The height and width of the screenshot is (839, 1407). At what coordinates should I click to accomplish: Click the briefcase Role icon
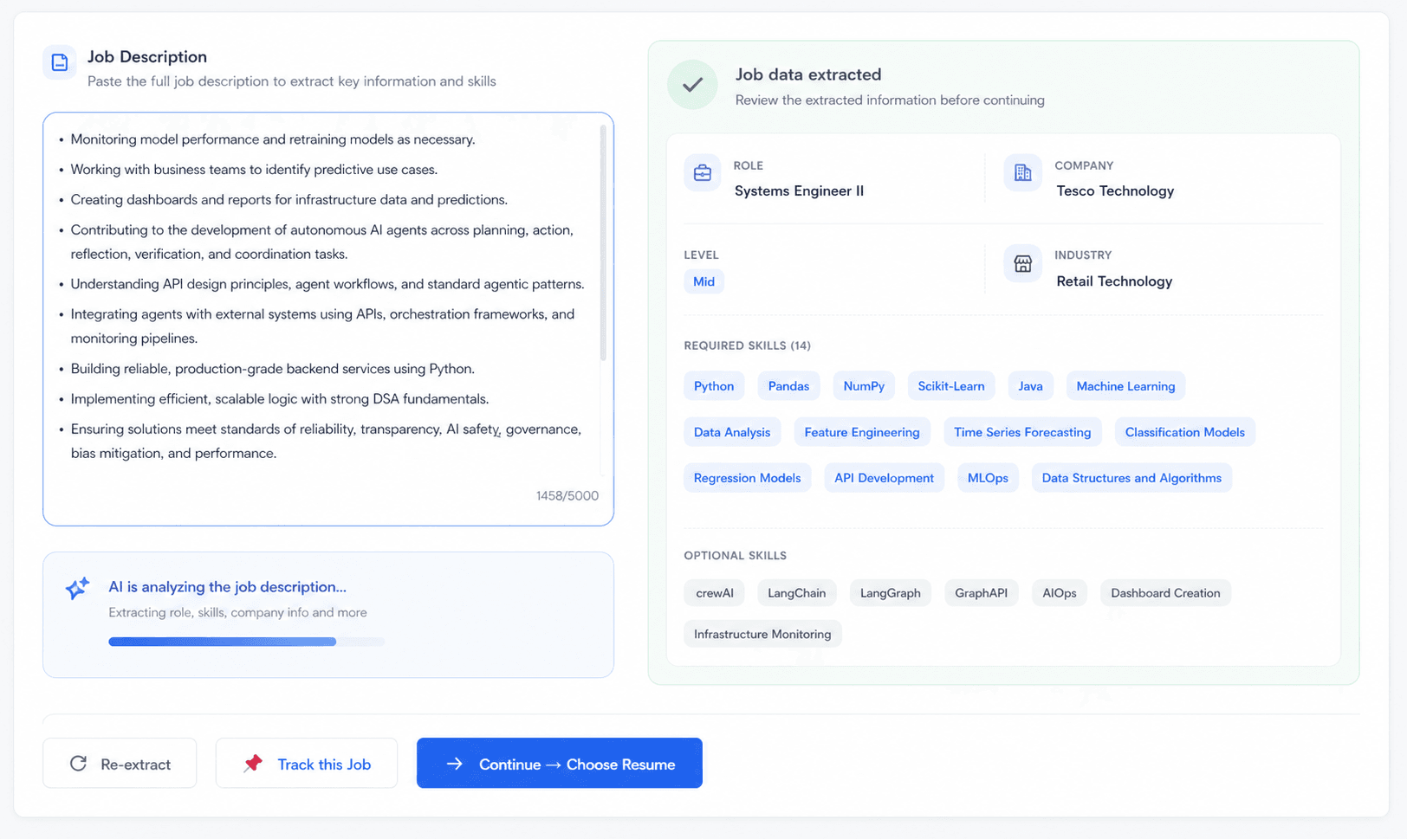[x=703, y=173]
